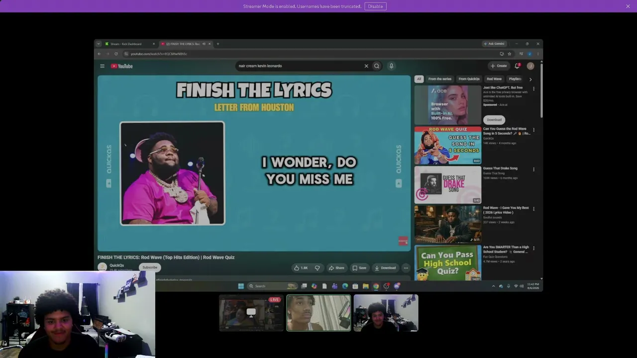Open the QuickQs channel name link
The image size is (637, 358).
click(117, 266)
